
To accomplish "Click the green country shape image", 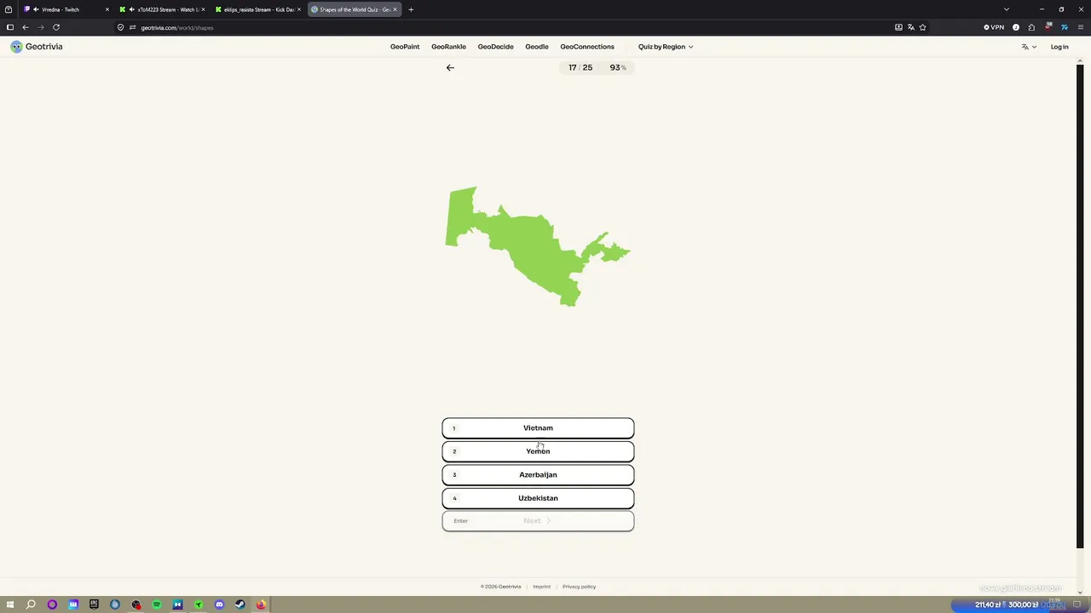I will pyautogui.click(x=537, y=246).
